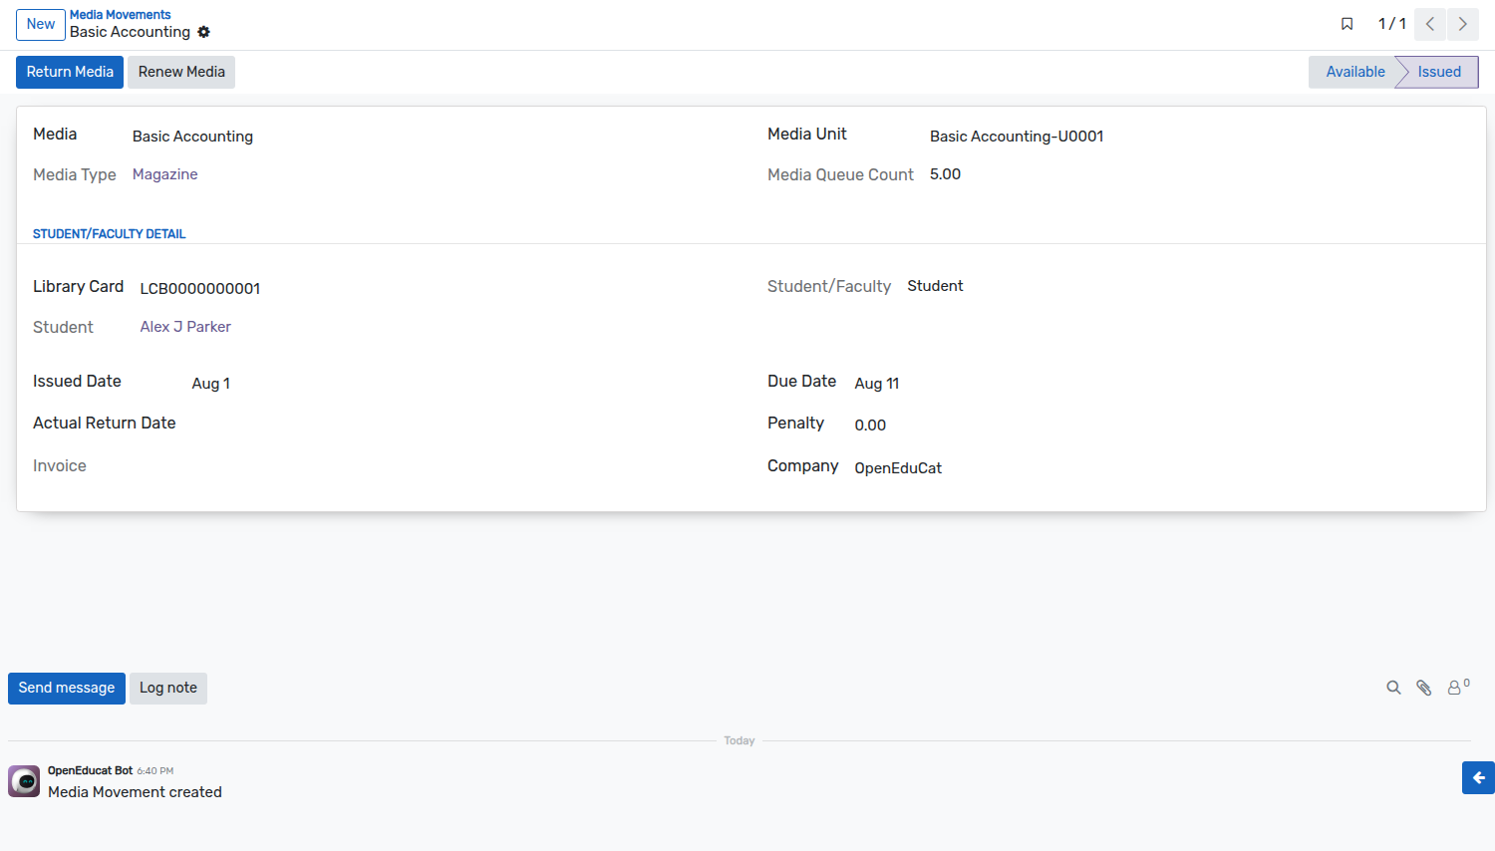Select the Issued status stage

click(x=1439, y=72)
